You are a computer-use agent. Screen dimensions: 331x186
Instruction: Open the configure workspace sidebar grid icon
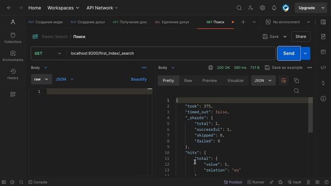point(12,94)
